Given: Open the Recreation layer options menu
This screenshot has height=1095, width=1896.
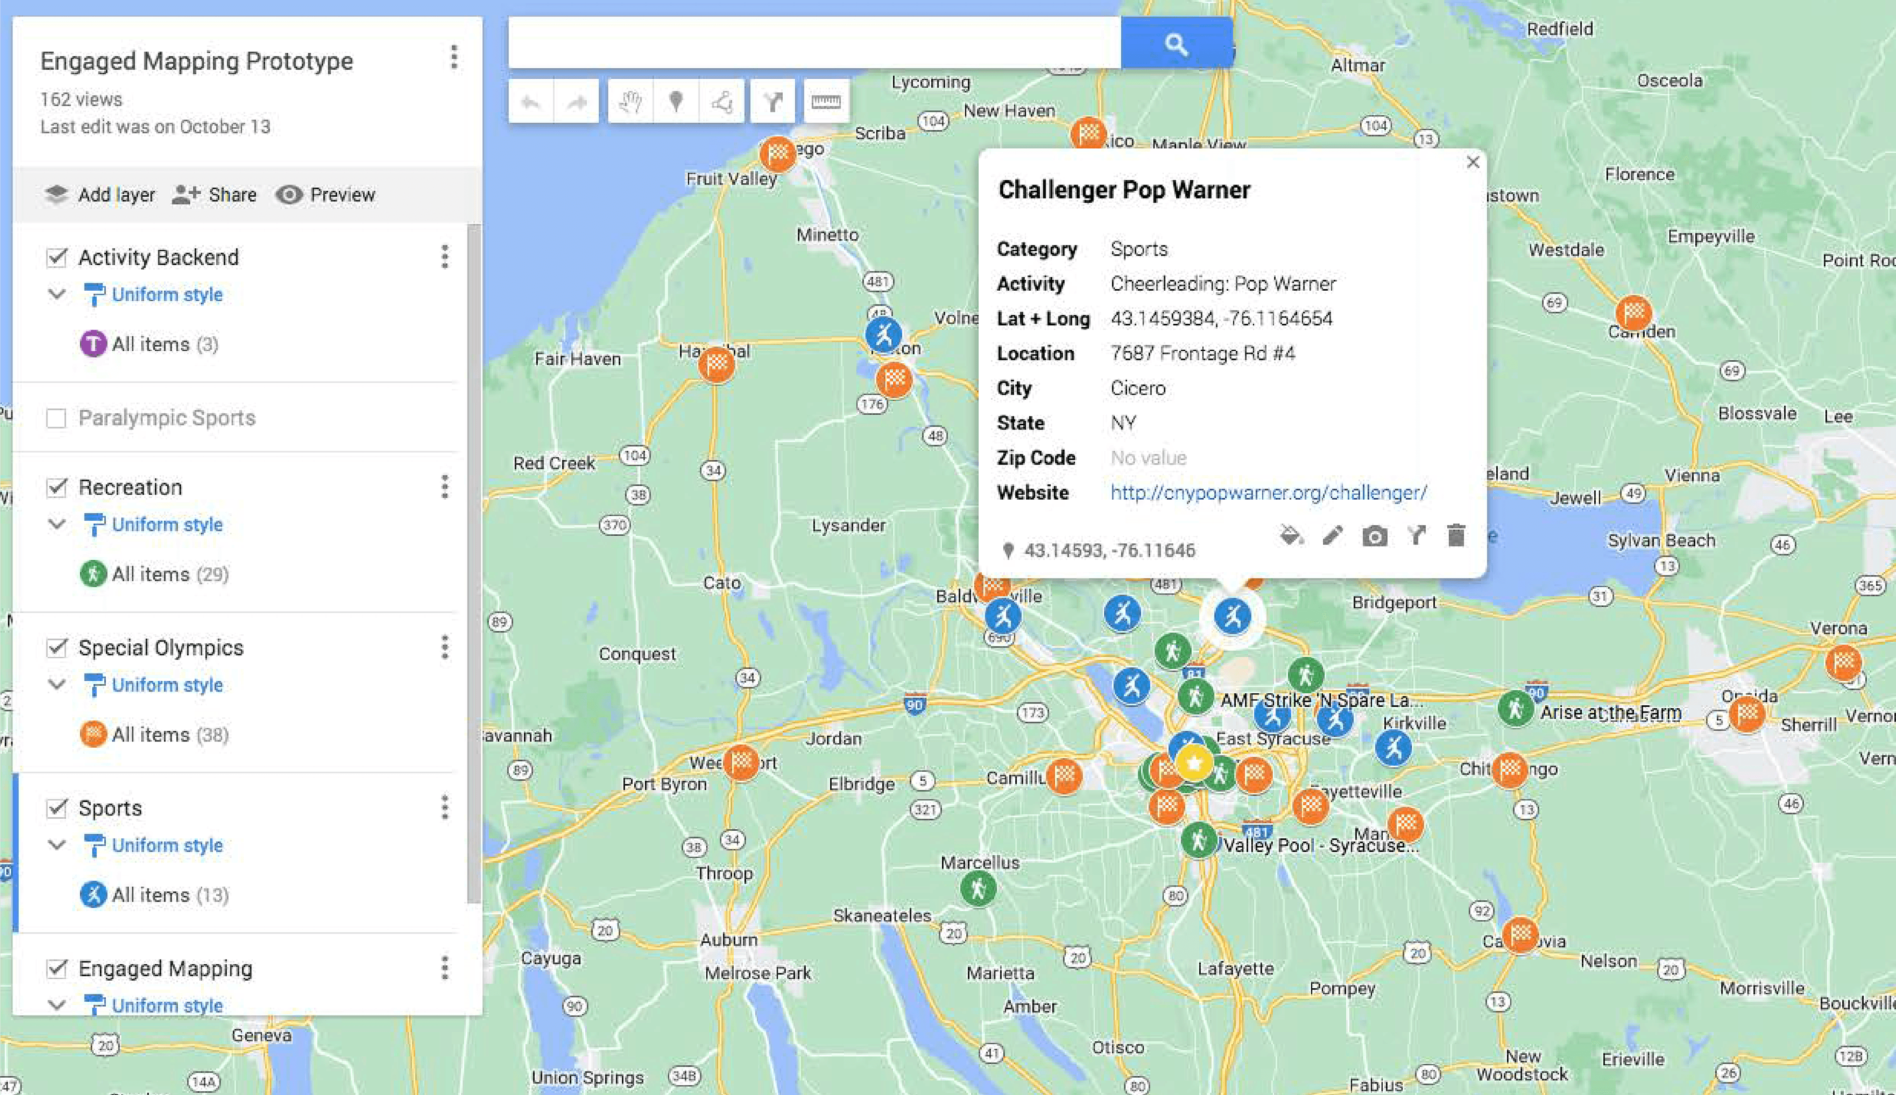Looking at the screenshot, I should (x=444, y=487).
